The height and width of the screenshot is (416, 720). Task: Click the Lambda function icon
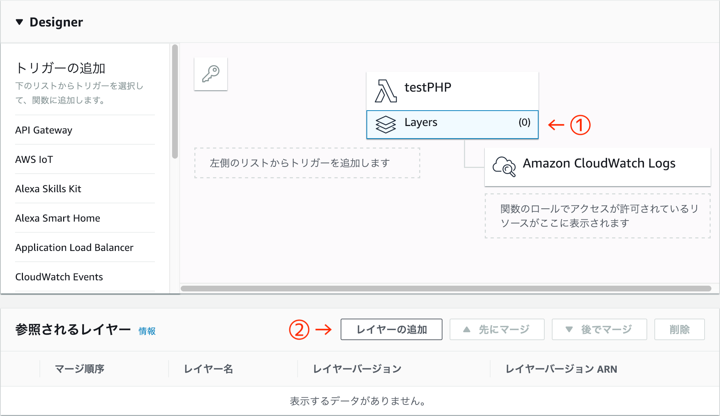coord(385,91)
